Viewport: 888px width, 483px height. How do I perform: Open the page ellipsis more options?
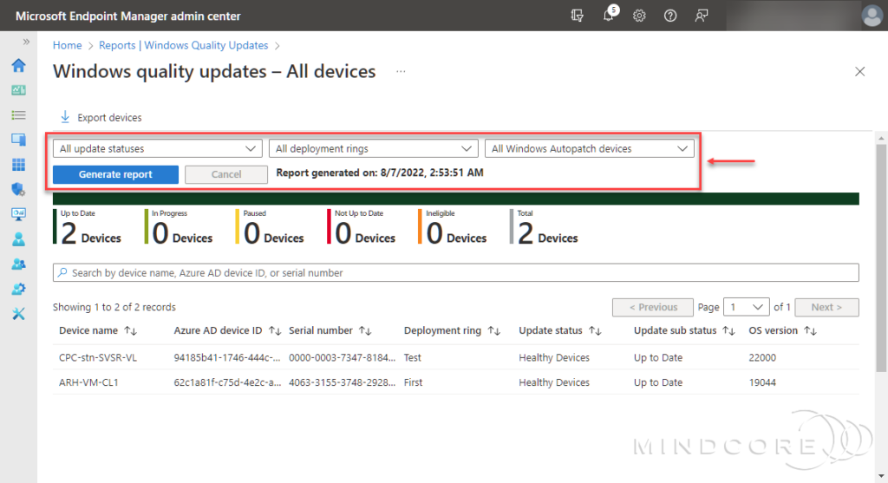(x=401, y=71)
